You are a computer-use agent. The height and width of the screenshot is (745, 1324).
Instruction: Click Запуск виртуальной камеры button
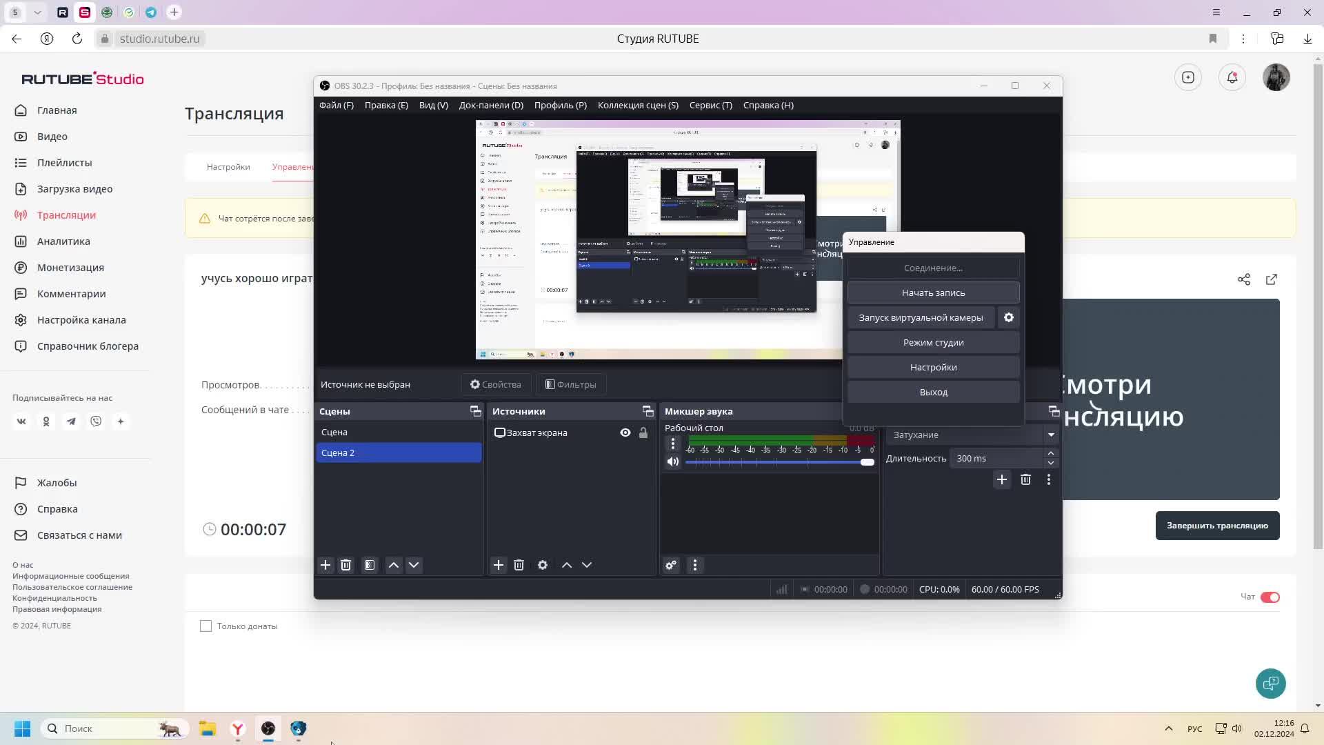coord(921,317)
